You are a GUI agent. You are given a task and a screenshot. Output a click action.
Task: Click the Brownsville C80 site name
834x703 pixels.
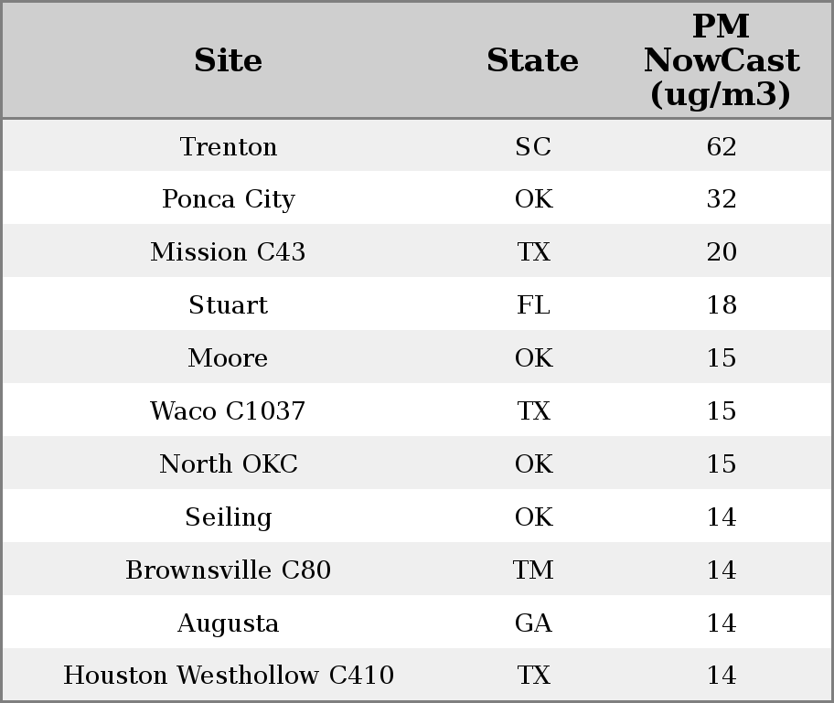(x=228, y=570)
